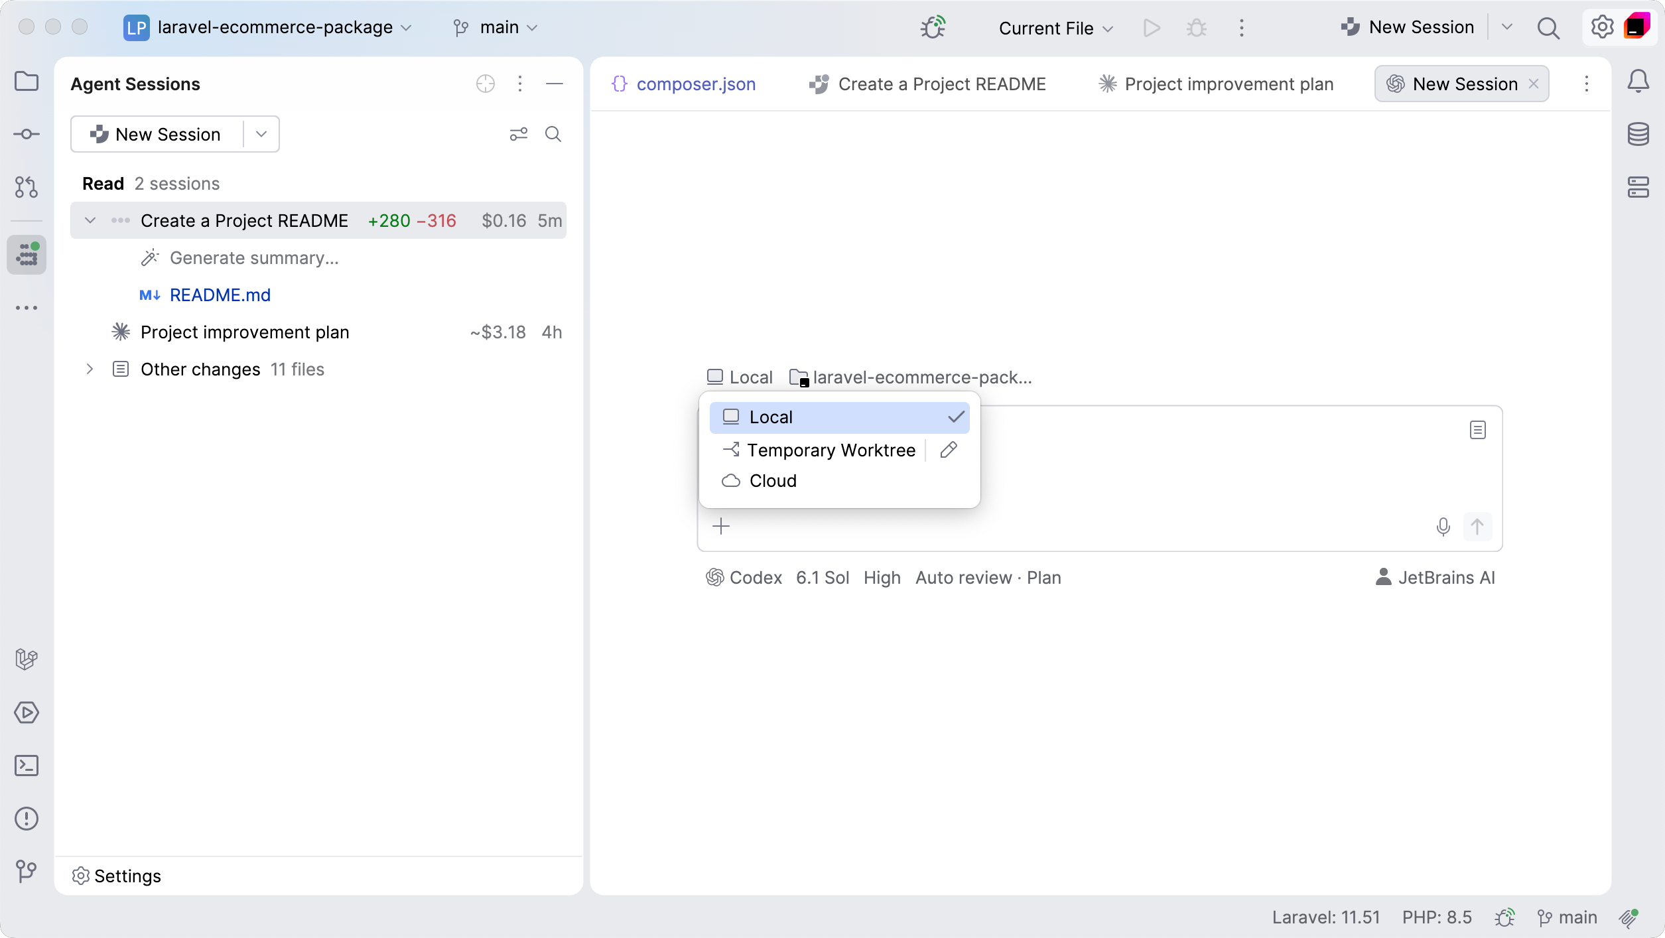
Task: Open the Agent Sessions sidebar icon
Action: click(x=27, y=255)
